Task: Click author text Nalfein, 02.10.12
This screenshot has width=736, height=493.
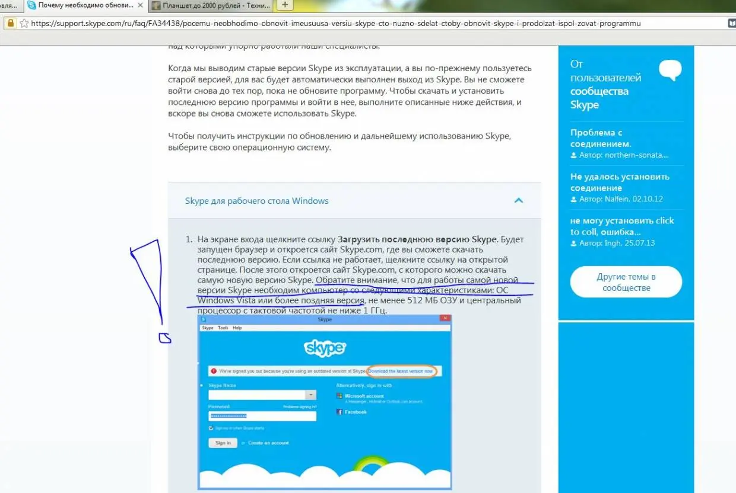Action: [x=620, y=199]
